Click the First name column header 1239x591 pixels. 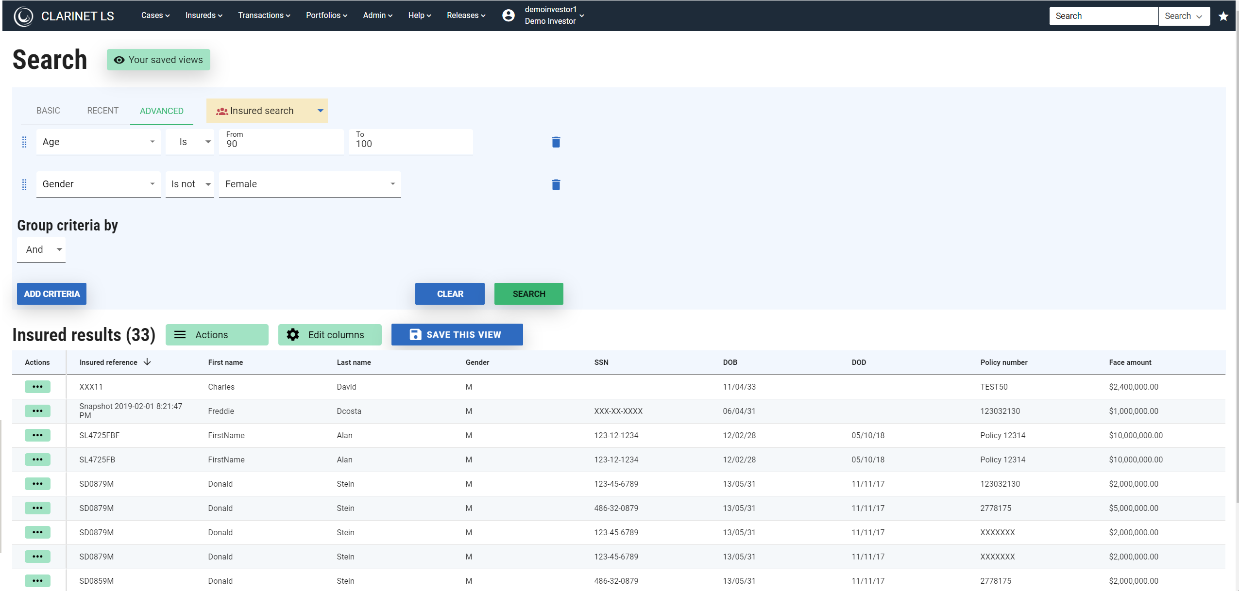point(225,362)
